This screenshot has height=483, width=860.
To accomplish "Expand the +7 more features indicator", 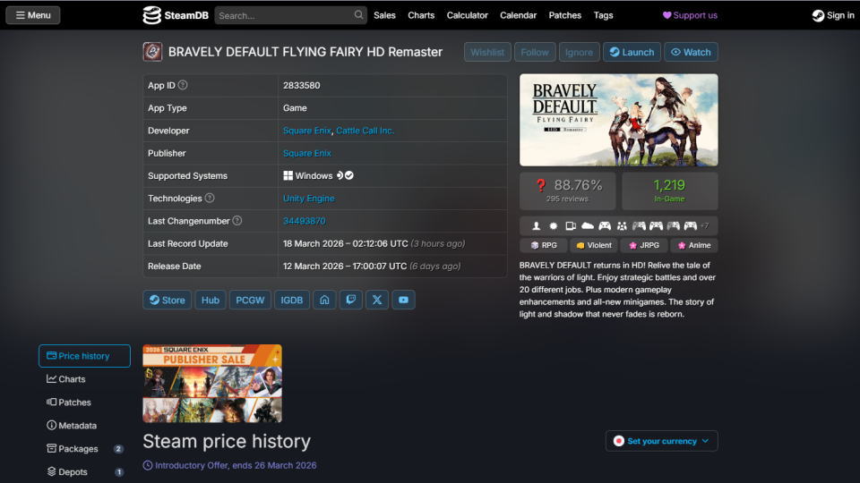I will coord(704,225).
